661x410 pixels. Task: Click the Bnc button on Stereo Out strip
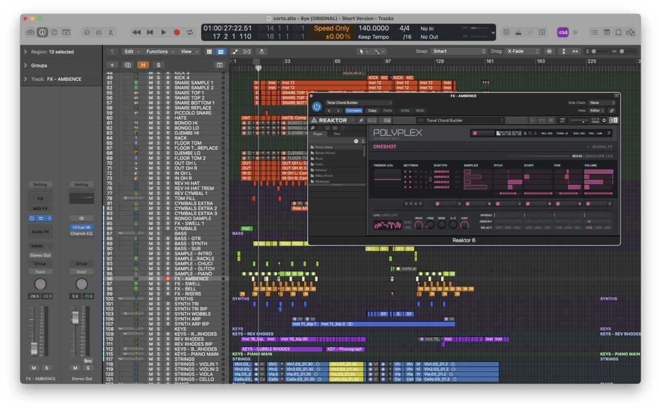(88, 360)
